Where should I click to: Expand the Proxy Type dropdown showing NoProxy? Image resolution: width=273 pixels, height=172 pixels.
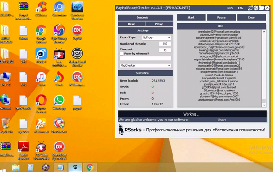point(156,37)
